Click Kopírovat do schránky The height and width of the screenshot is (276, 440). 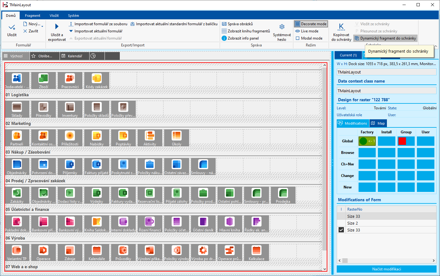(x=341, y=32)
